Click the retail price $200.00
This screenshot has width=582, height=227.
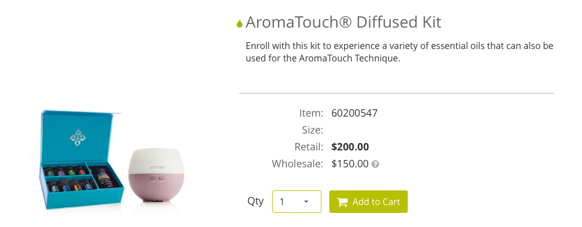click(350, 147)
